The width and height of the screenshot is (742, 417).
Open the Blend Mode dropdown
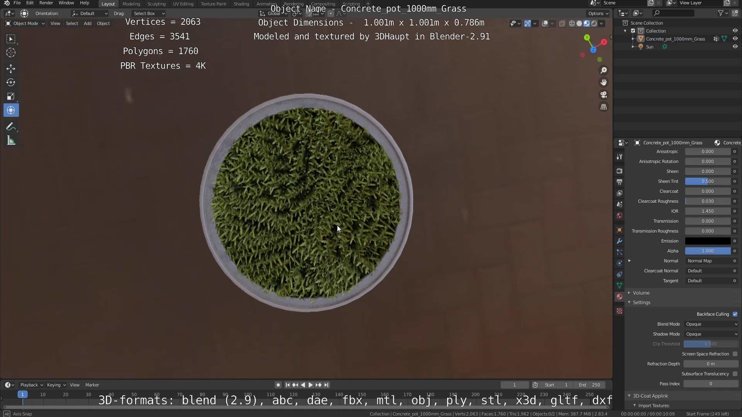711,324
